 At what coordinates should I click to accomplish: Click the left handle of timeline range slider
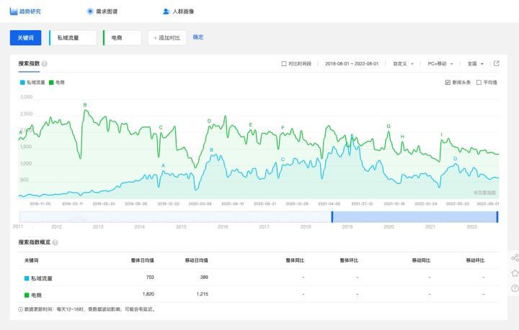pyautogui.click(x=332, y=217)
